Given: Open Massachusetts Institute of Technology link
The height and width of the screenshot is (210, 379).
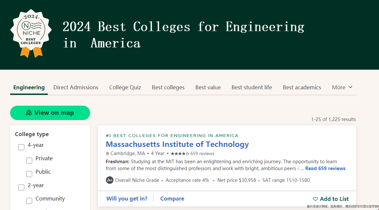Looking at the screenshot, I should tap(177, 144).
